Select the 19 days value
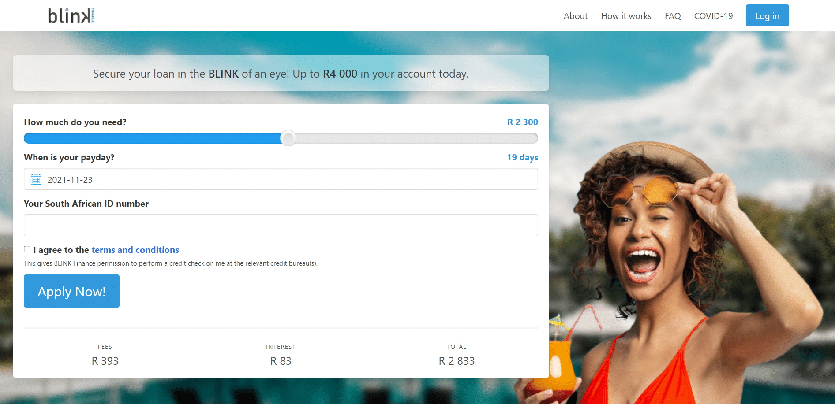The image size is (835, 404). click(x=522, y=157)
